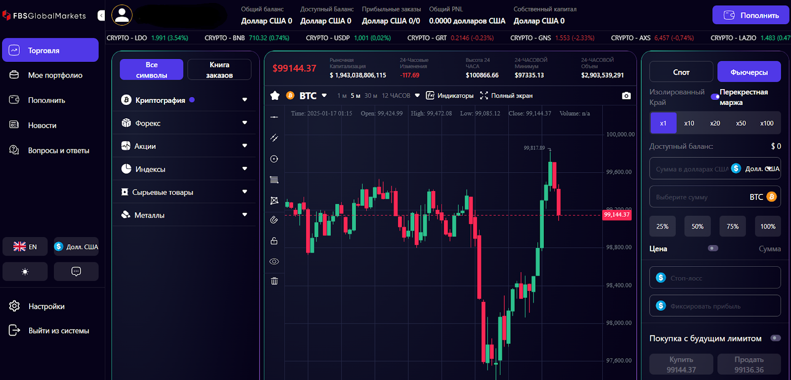Set amount to 25%
Viewport: 791px width, 380px height.
662,226
